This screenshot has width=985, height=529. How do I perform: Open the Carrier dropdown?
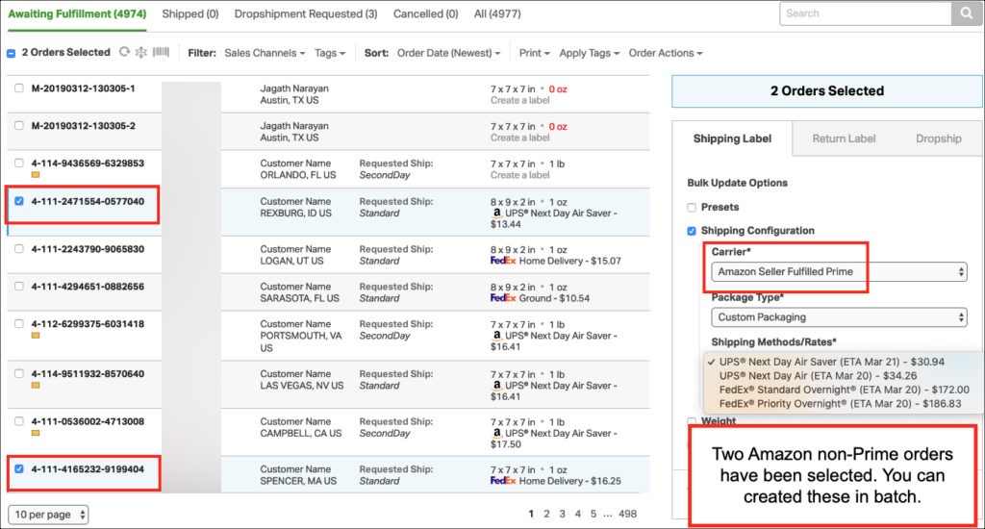[x=839, y=271]
